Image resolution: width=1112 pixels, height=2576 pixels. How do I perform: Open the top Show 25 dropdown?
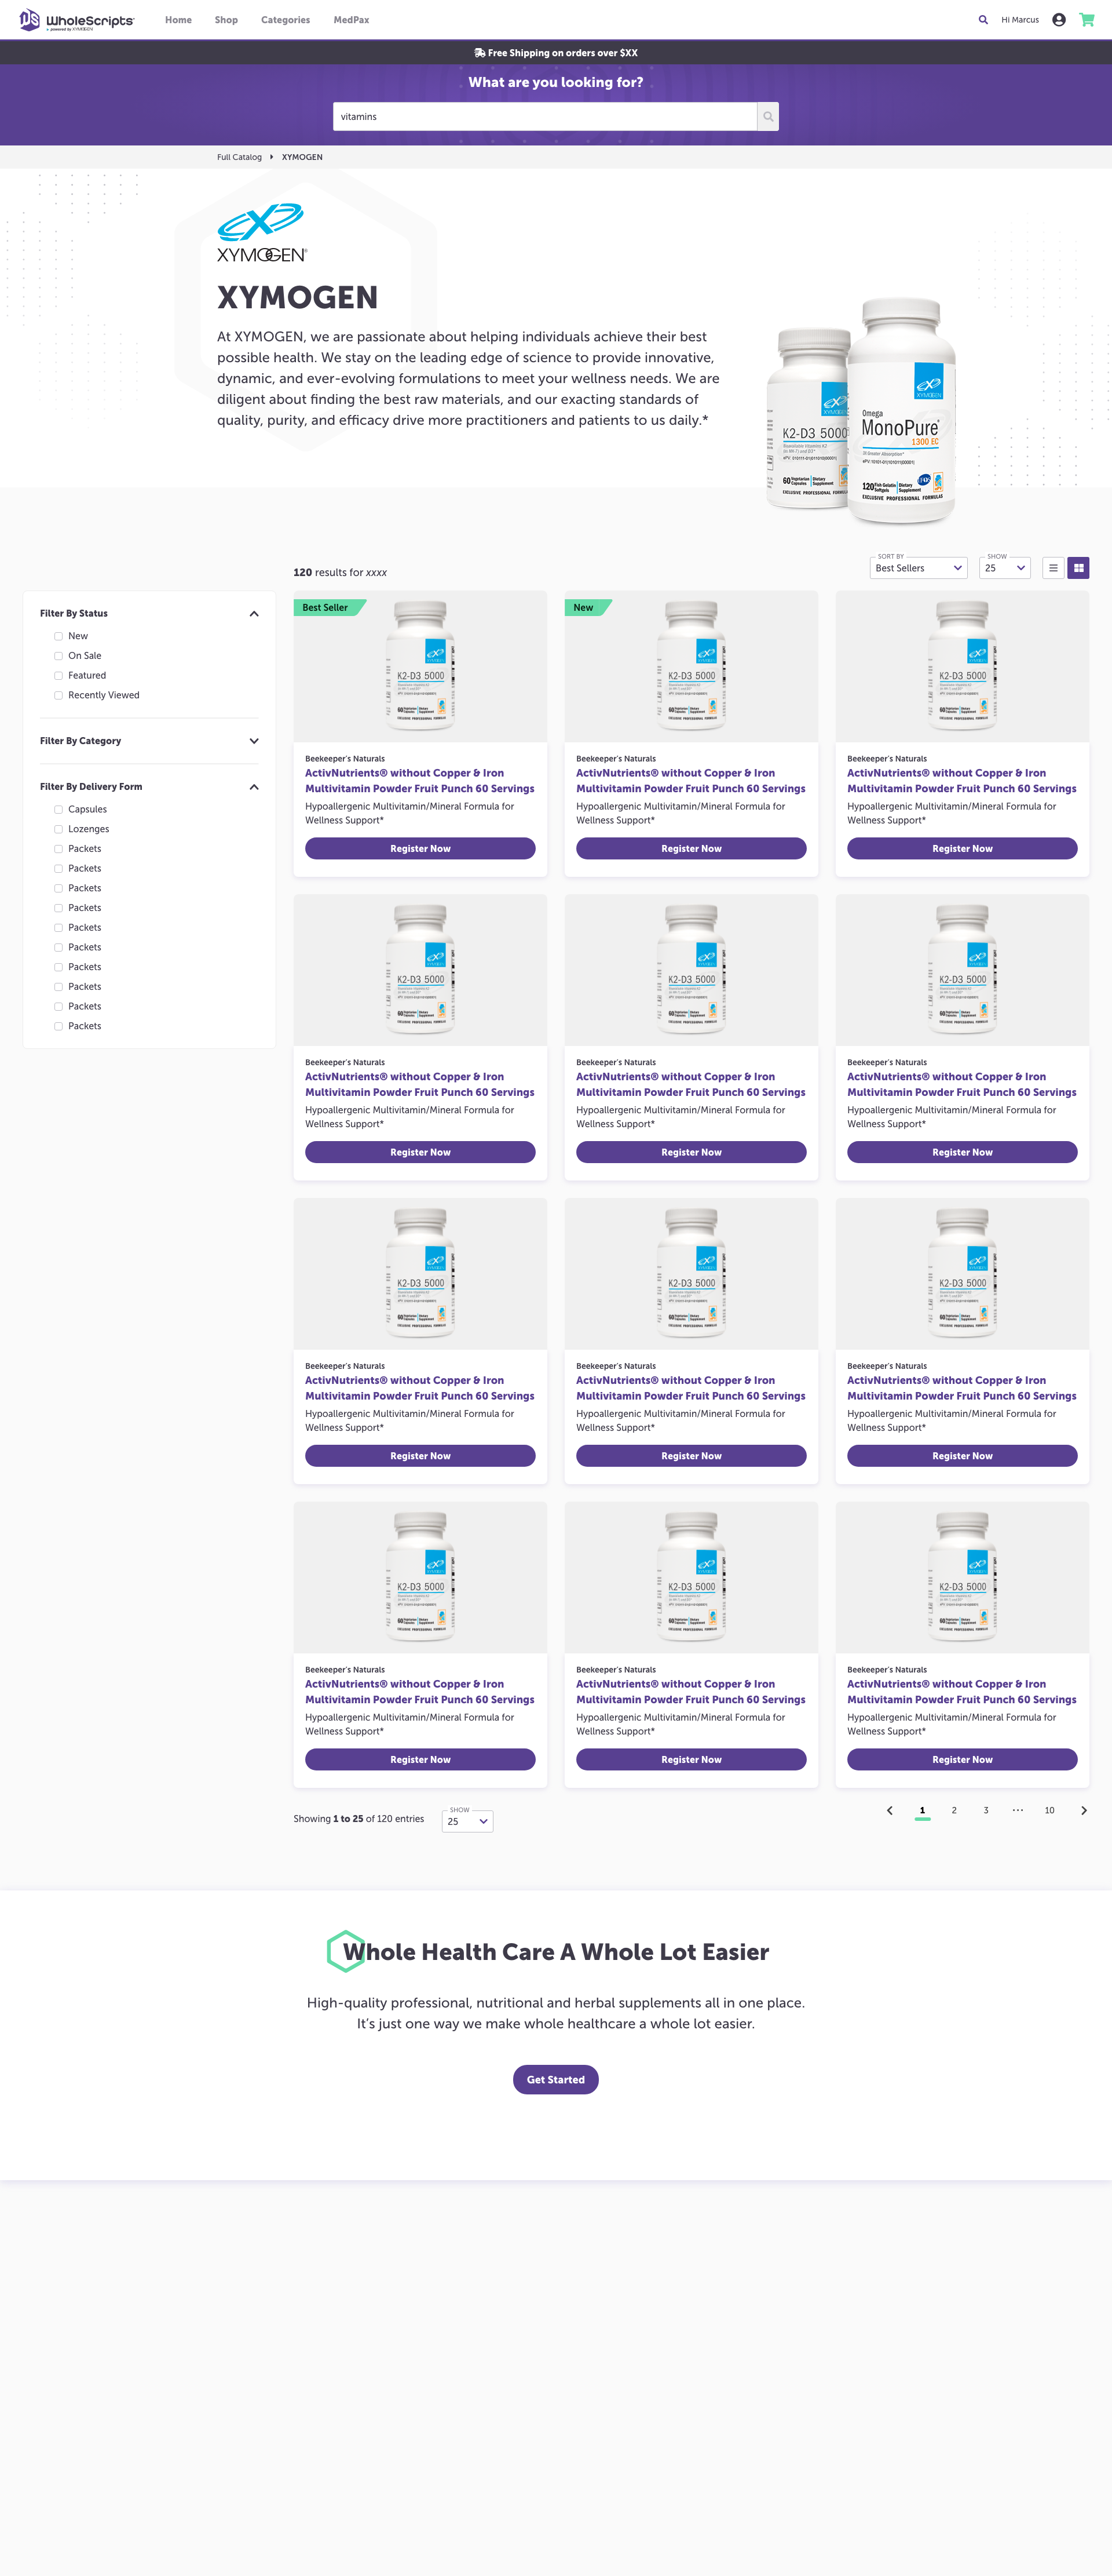1005,568
